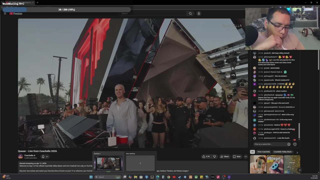Open the YouTube taskbar app

pos(174,177)
